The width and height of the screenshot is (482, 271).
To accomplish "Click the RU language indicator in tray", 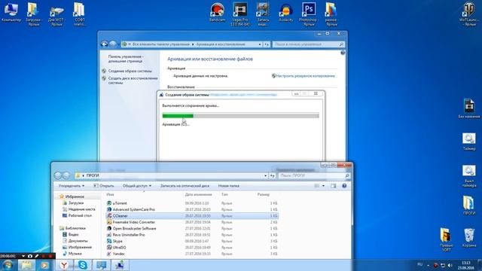I will click(420, 264).
